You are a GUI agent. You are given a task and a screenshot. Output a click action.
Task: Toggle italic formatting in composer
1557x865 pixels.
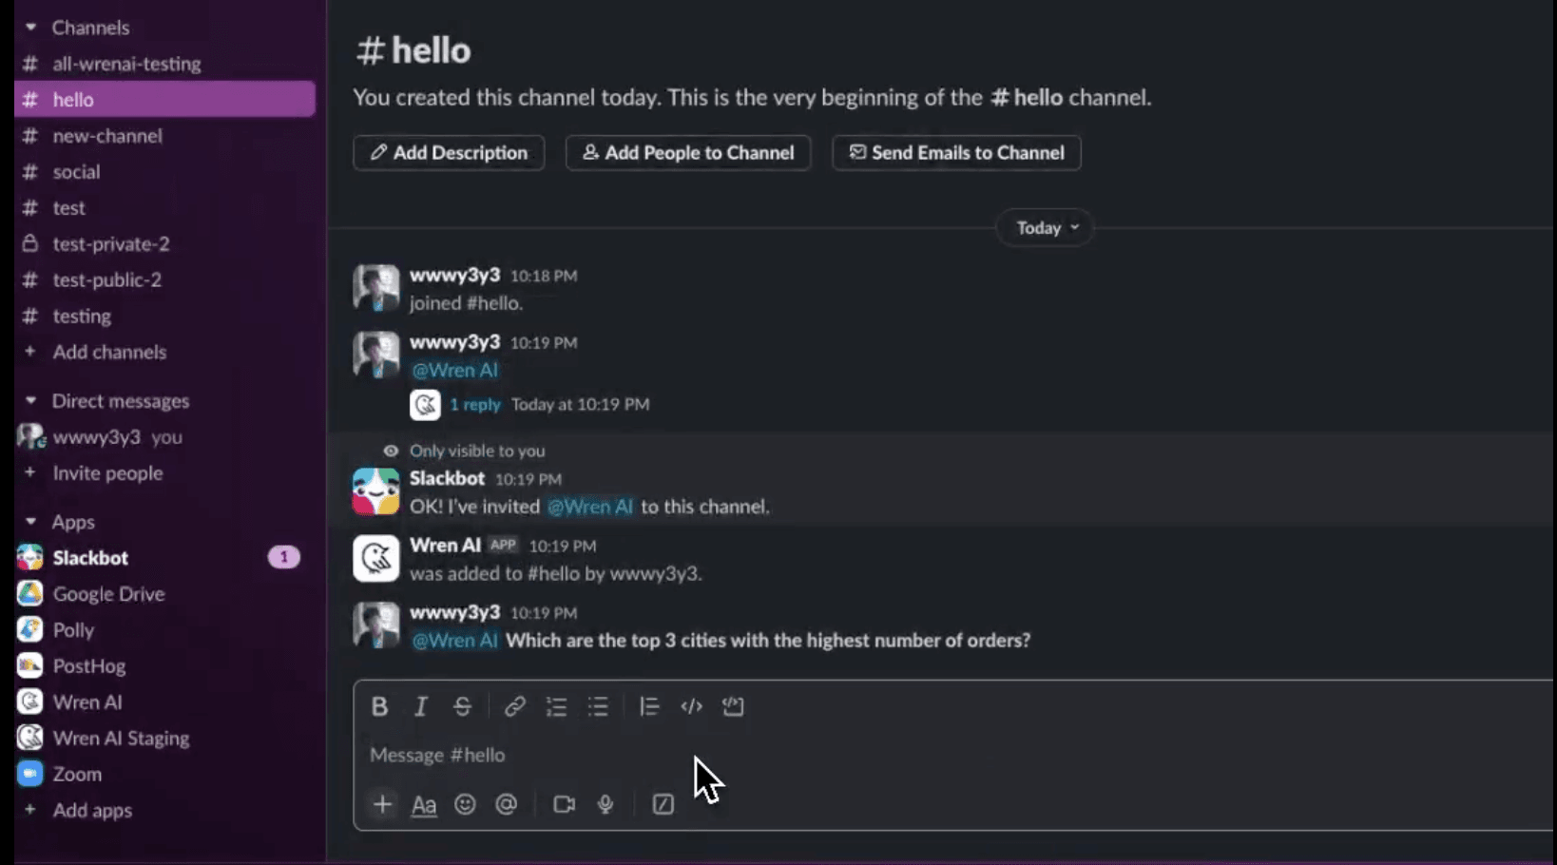pos(420,706)
